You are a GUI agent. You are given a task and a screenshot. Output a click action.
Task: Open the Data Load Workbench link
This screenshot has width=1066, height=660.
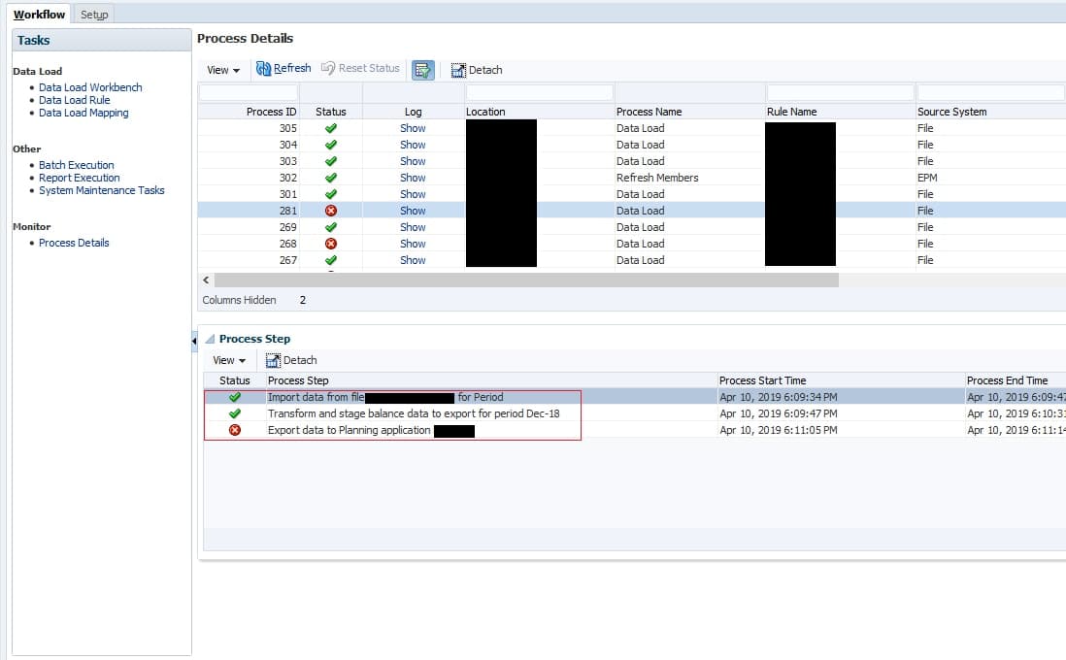[89, 86]
